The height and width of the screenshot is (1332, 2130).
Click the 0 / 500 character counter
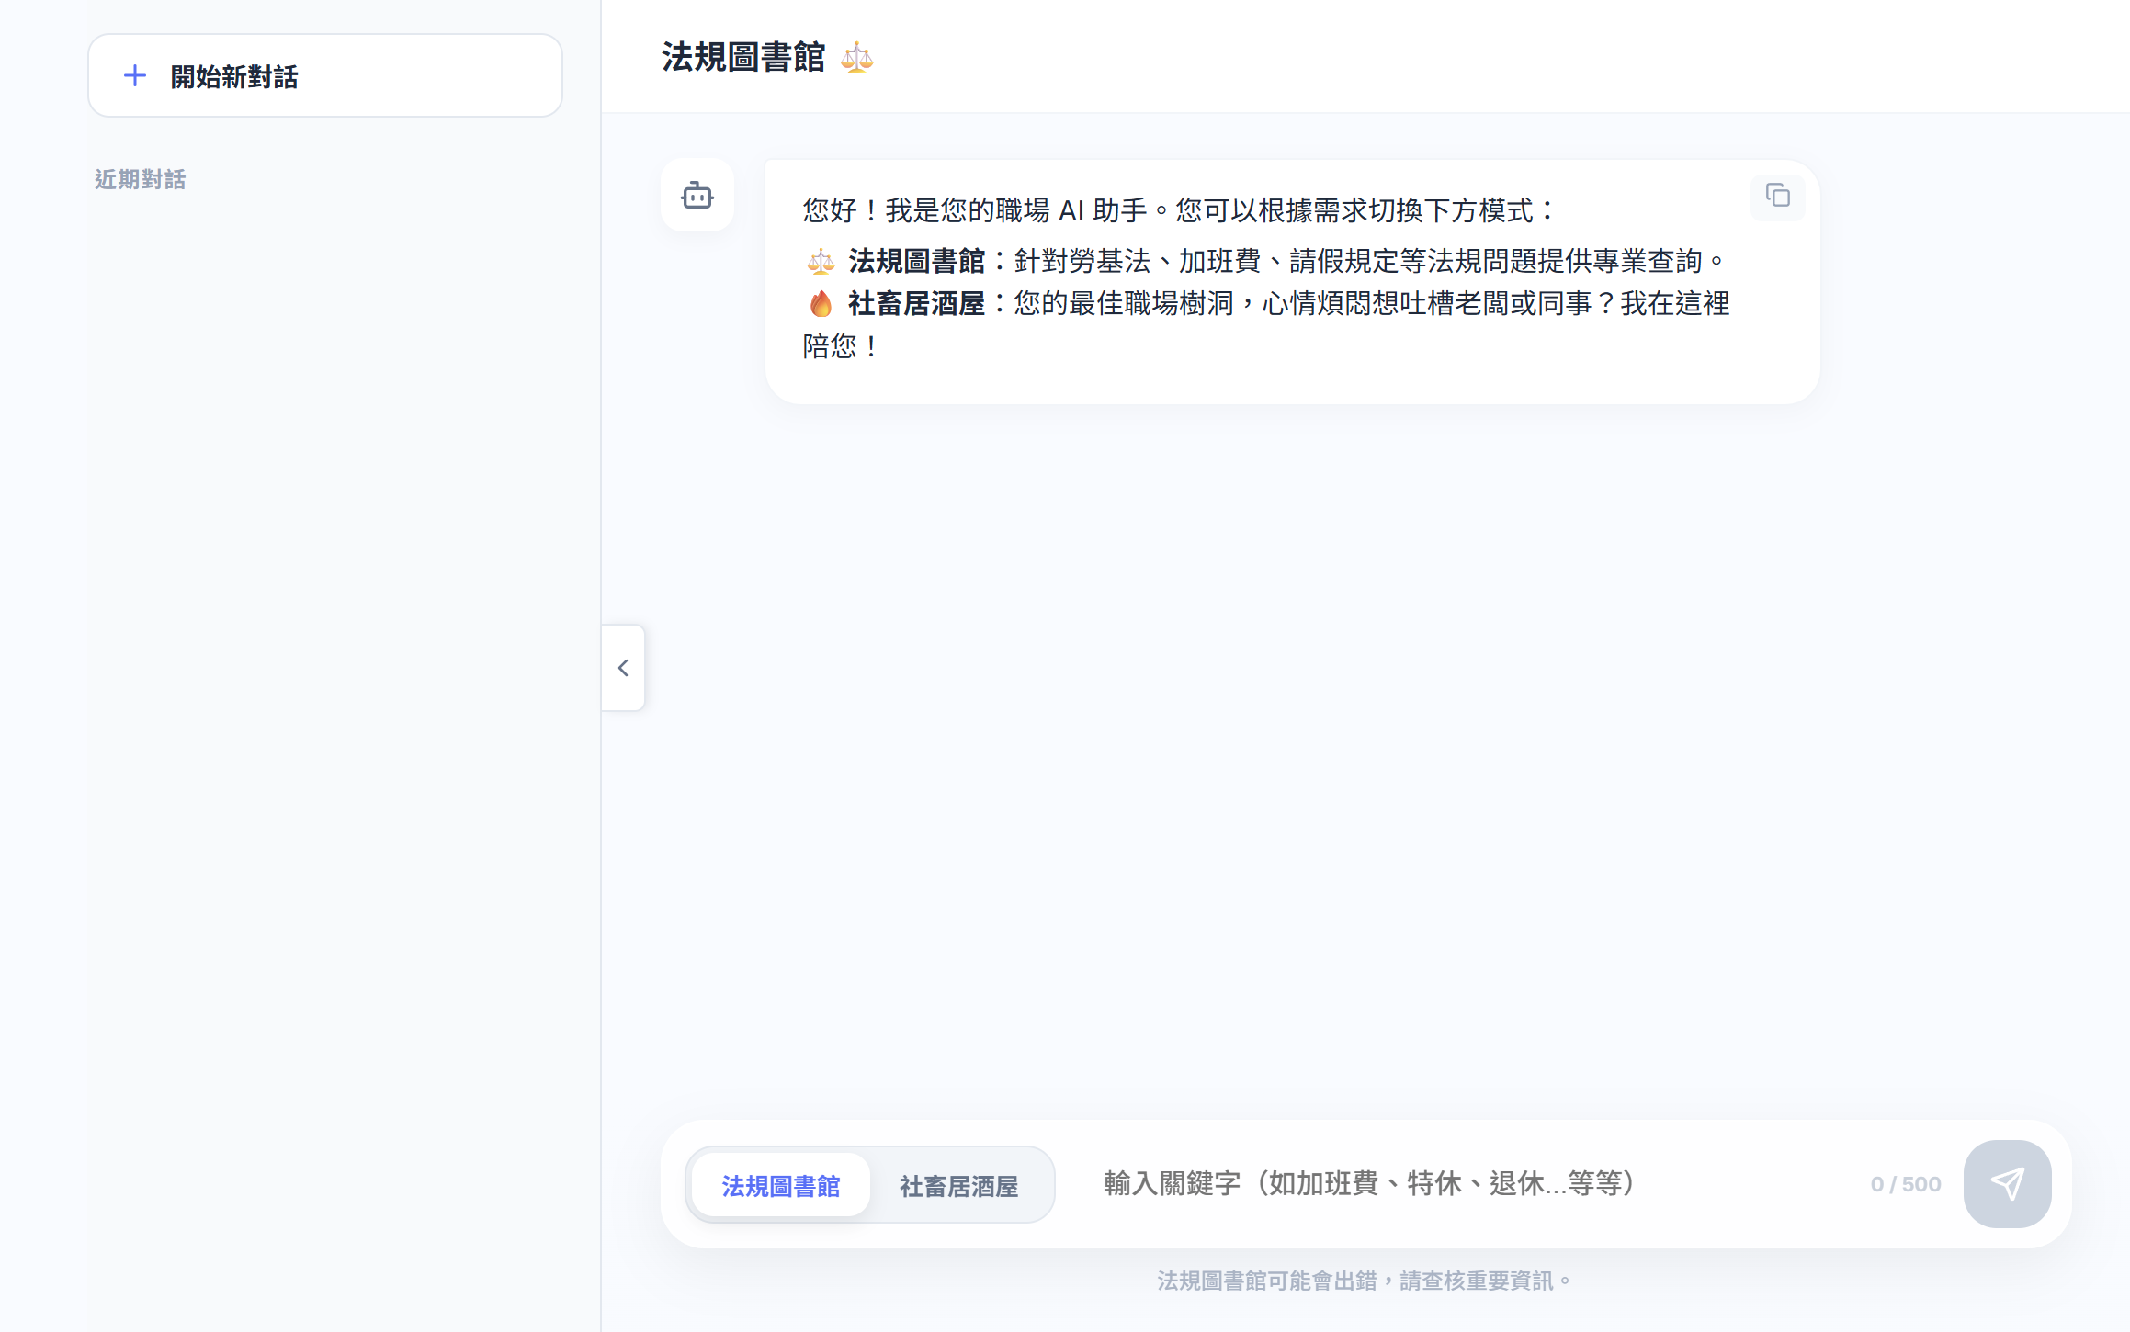point(1905,1184)
